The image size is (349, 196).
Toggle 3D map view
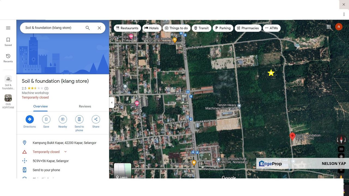(x=341, y=149)
